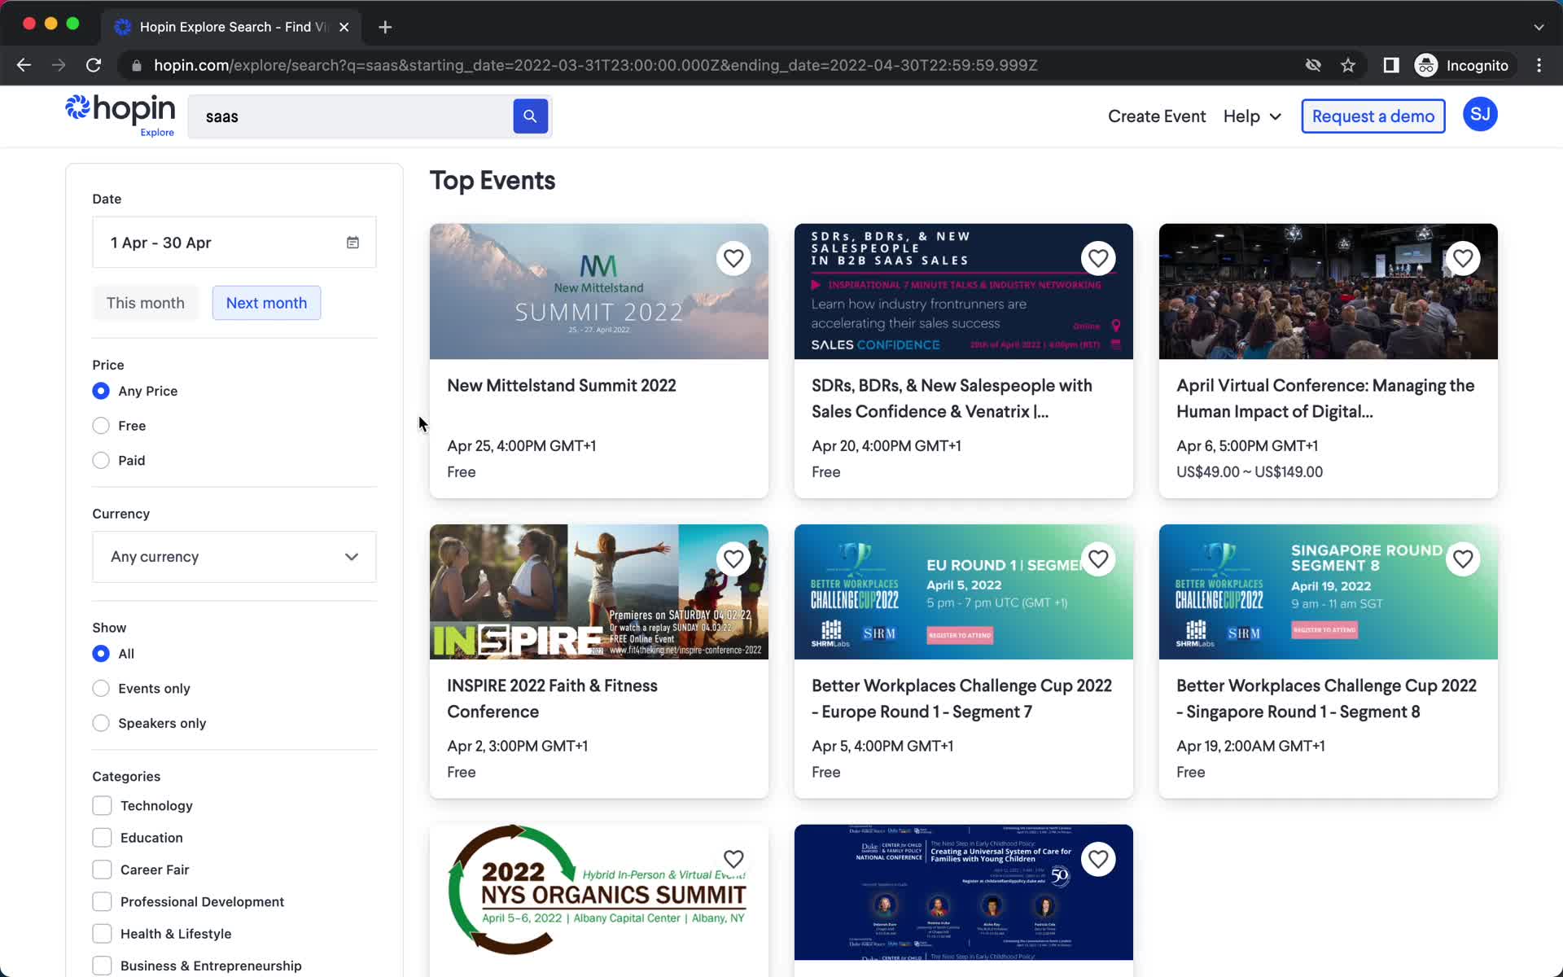
Task: Favorite the April Virtual Conference event
Action: 1463,259
